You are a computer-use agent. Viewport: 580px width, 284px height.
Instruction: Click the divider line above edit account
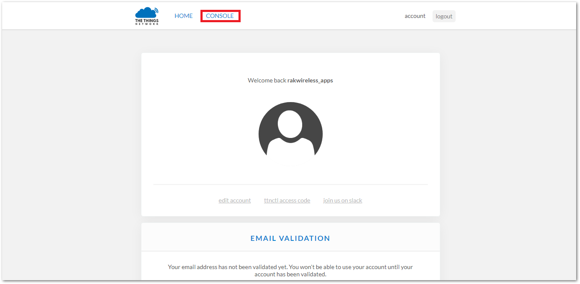(290, 184)
